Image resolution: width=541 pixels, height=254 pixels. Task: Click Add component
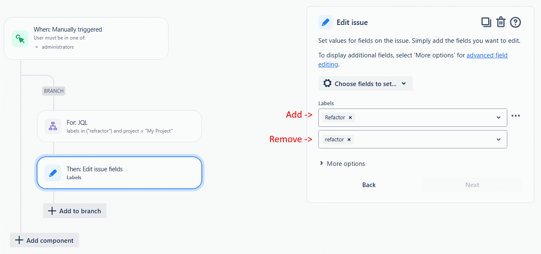click(x=44, y=240)
